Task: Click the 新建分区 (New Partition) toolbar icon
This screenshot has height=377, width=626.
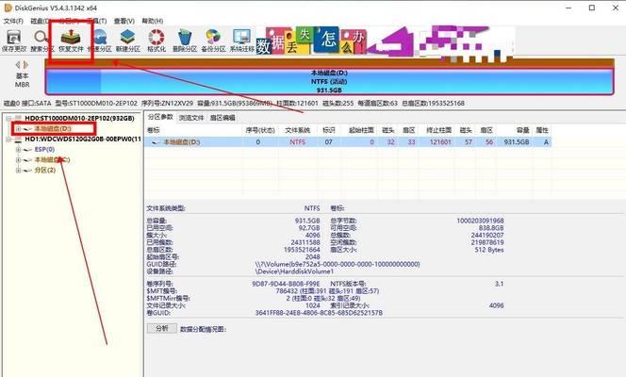Action: tap(128, 37)
